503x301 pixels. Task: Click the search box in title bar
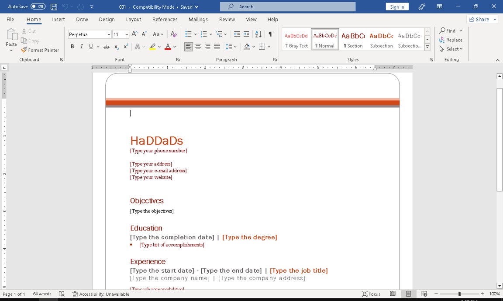(x=288, y=7)
